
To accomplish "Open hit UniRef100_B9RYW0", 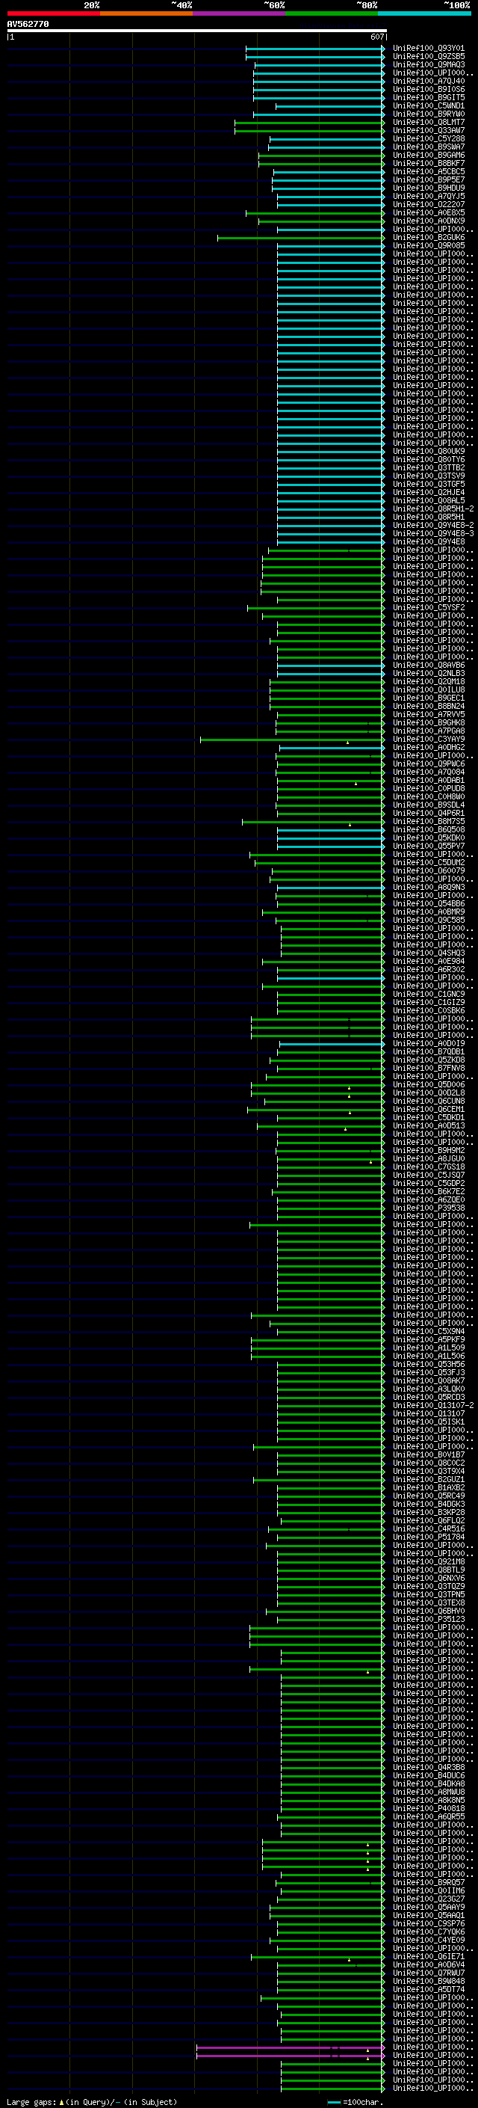I will 428,114.
